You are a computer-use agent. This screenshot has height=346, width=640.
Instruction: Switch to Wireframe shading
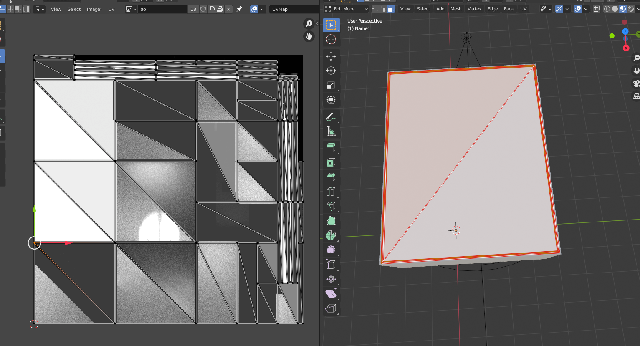[x=607, y=9]
